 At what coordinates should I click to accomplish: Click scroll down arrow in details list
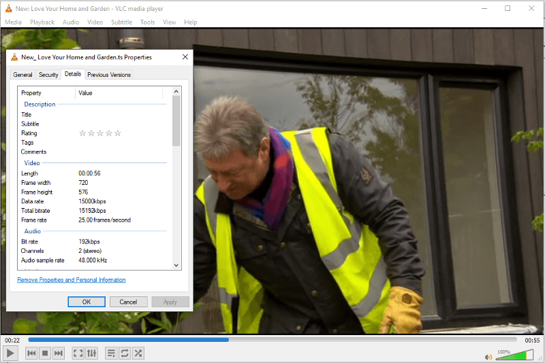(x=176, y=265)
